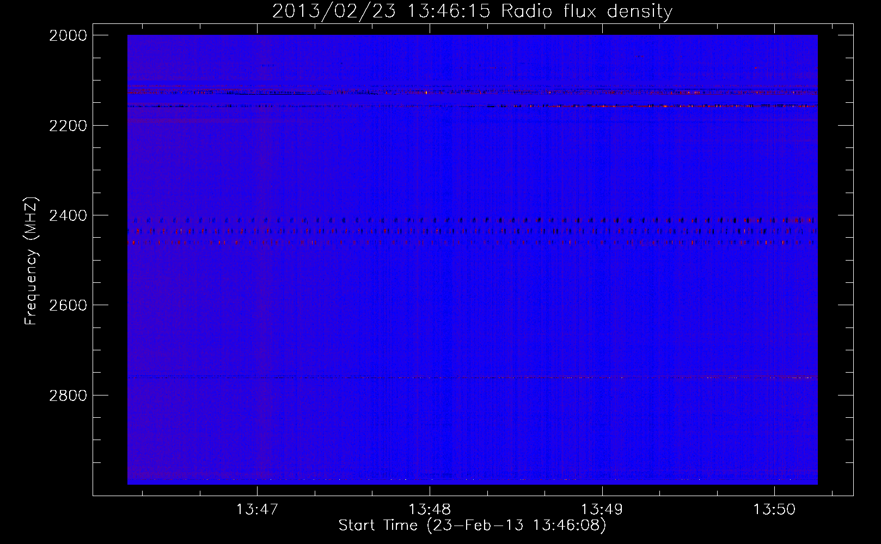Click the 13:49 time tick label

pyautogui.click(x=602, y=509)
